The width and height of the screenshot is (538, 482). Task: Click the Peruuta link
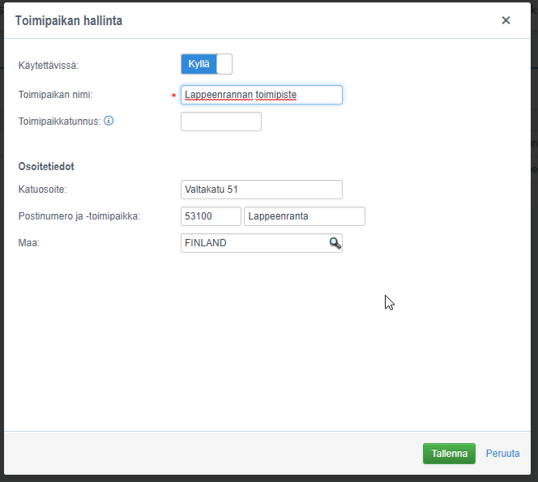pyautogui.click(x=502, y=454)
